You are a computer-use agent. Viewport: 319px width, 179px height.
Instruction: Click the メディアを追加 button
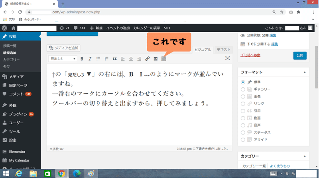point(63,48)
